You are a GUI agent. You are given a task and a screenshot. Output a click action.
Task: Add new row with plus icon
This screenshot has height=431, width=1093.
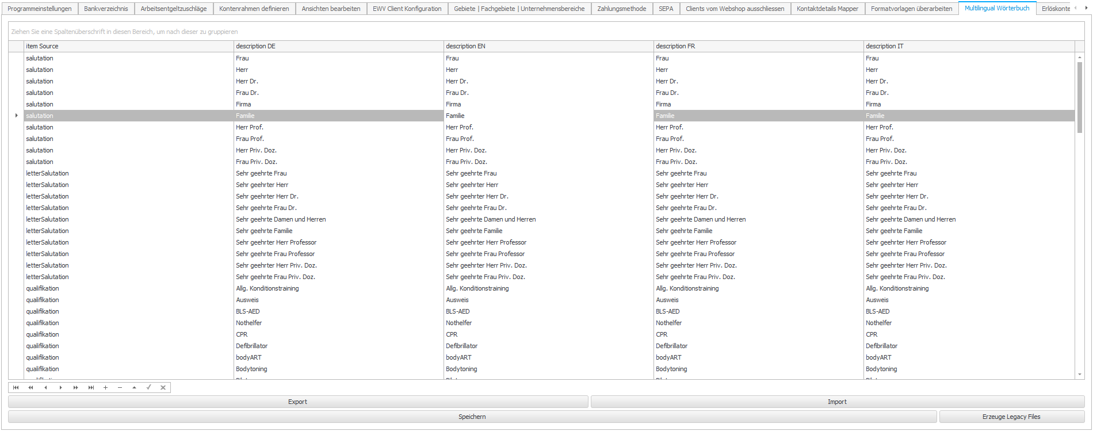(105, 388)
